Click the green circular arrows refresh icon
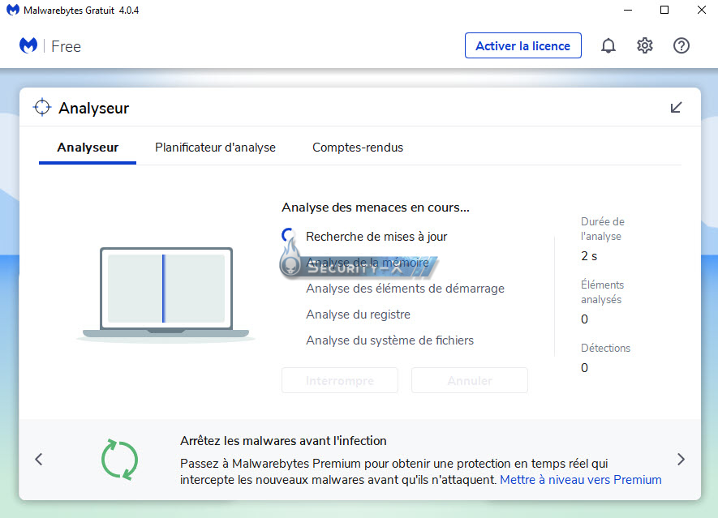This screenshot has height=518, width=718. pos(119,460)
